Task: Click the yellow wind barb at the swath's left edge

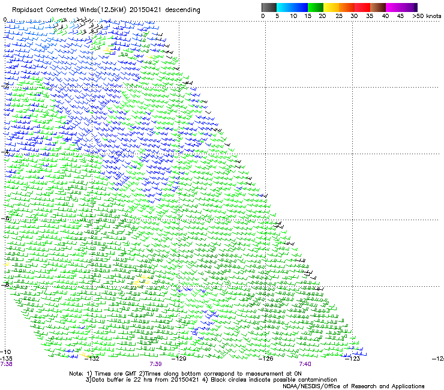Action: point(6,264)
